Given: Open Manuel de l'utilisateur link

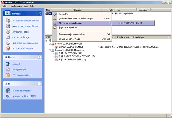Looking at the screenshot, I should (x=22, y=91).
